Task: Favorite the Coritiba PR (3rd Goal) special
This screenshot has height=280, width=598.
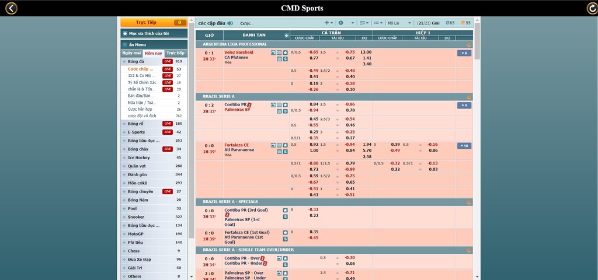Action: (x=286, y=210)
